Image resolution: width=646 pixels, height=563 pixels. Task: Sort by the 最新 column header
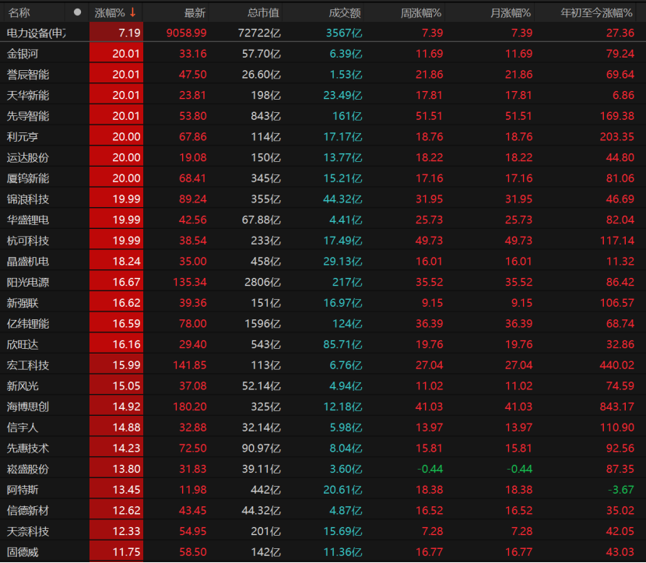(x=195, y=12)
